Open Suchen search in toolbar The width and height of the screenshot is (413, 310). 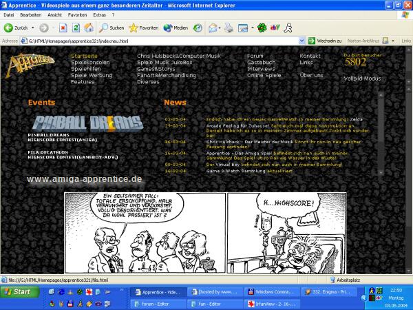[111, 28]
